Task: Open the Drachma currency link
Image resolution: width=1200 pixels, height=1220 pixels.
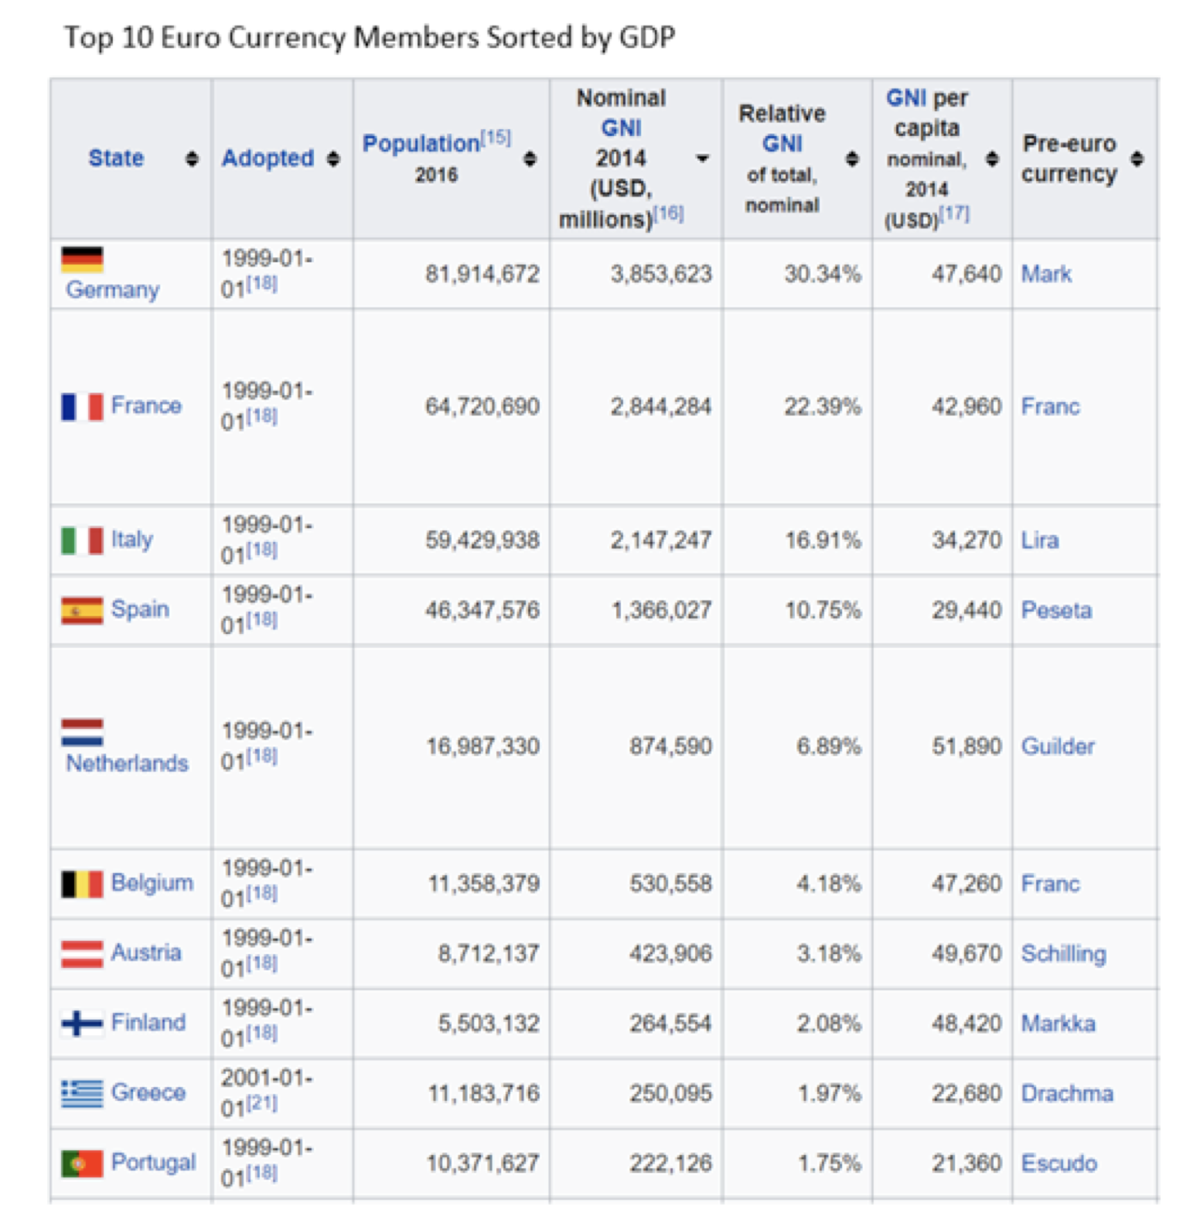Action: 1067,1093
